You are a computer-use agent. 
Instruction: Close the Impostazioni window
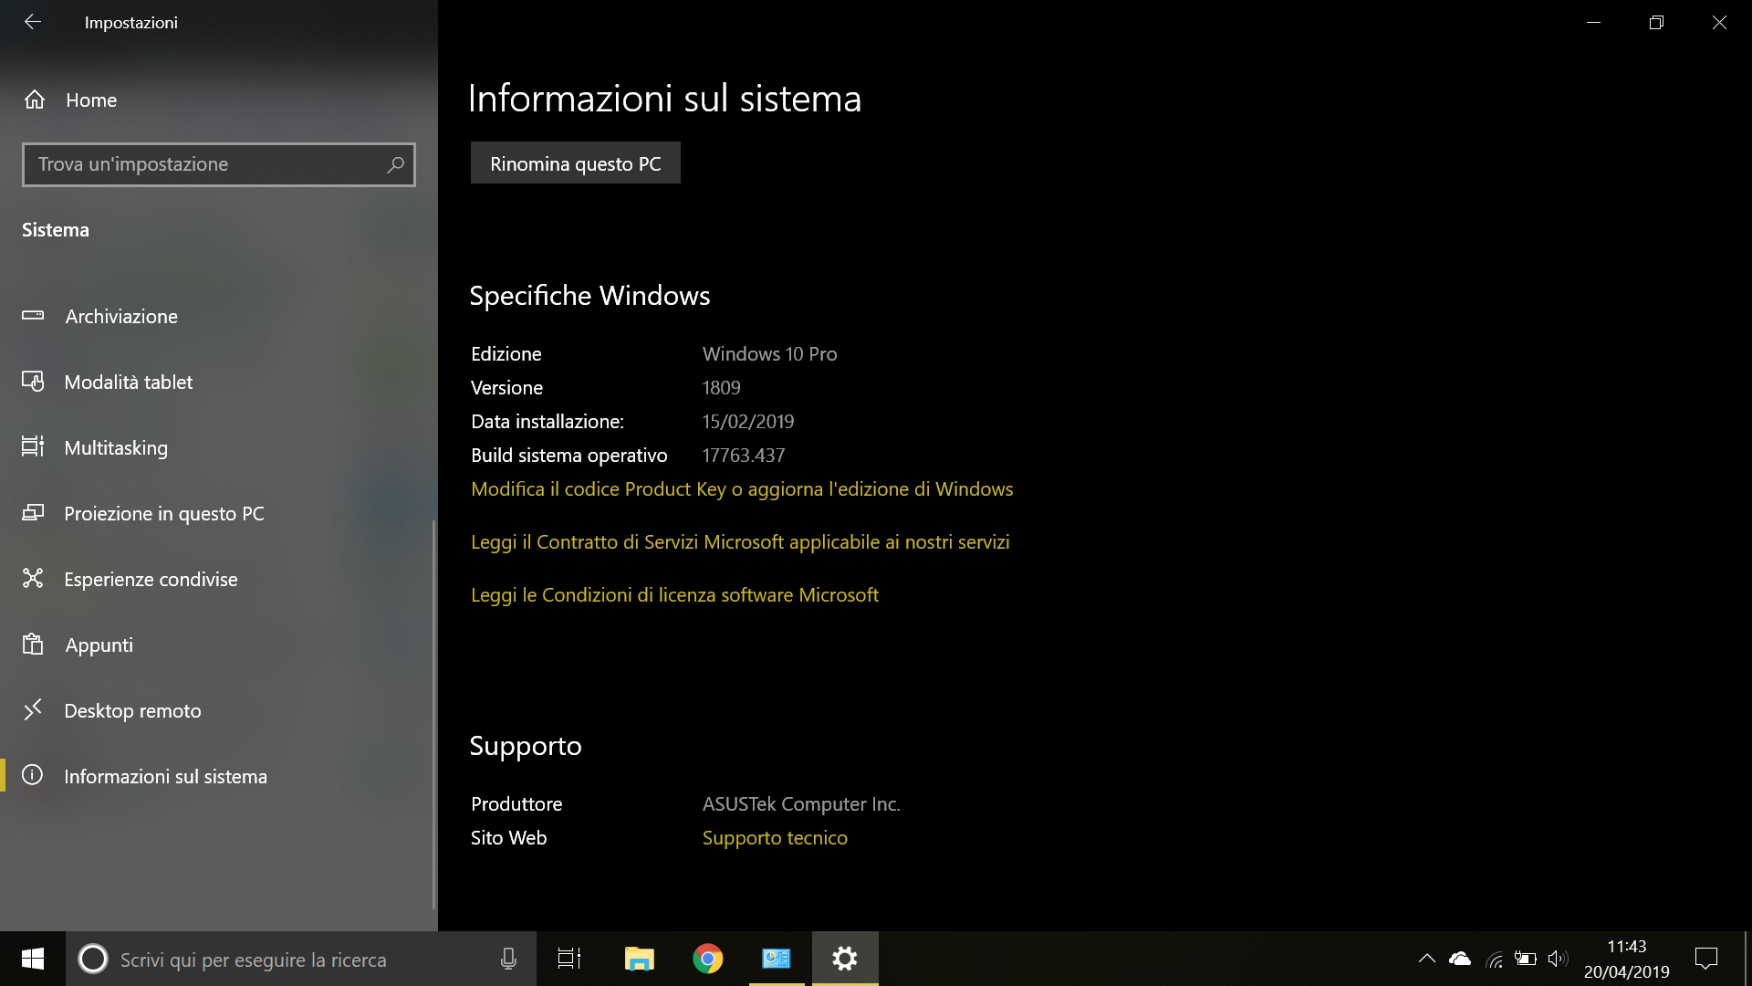(1719, 22)
